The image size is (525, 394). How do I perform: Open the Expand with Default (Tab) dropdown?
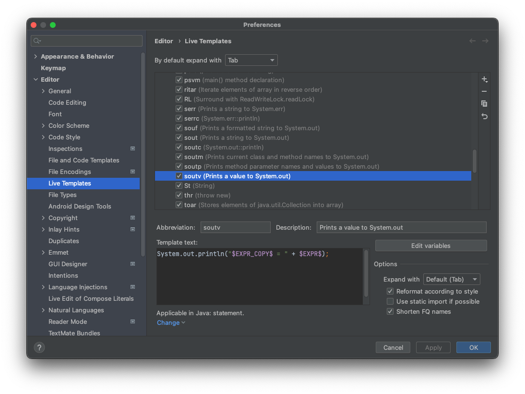[452, 279]
